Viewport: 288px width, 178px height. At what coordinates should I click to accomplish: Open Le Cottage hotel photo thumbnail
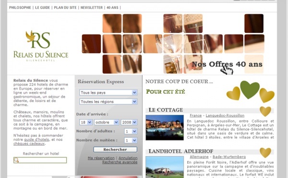(x=165, y=128)
